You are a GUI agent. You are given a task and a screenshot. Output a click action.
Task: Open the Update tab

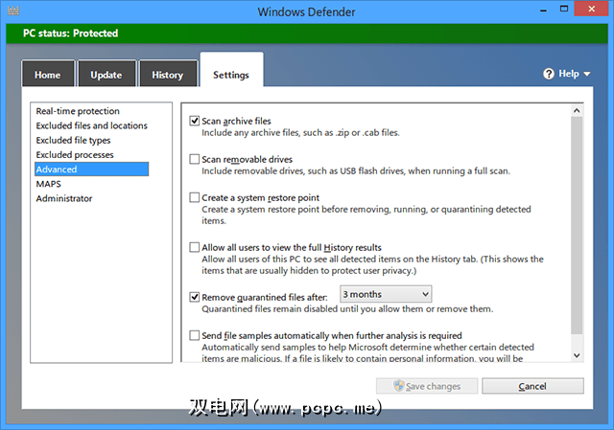[x=106, y=75]
